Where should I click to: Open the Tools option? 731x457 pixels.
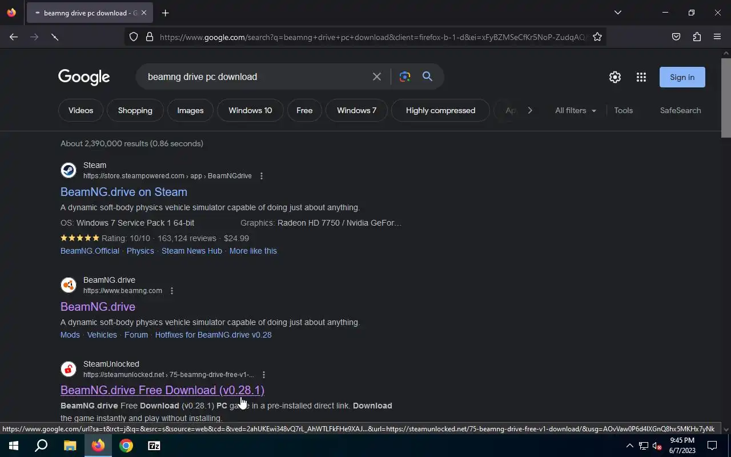pyautogui.click(x=624, y=110)
